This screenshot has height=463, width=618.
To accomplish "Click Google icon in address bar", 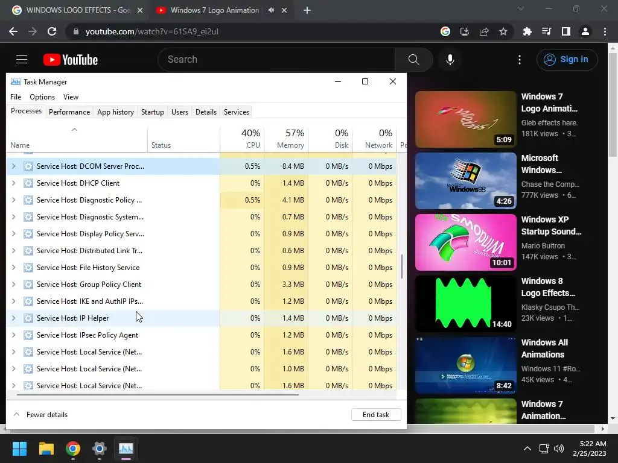I will click(x=445, y=31).
